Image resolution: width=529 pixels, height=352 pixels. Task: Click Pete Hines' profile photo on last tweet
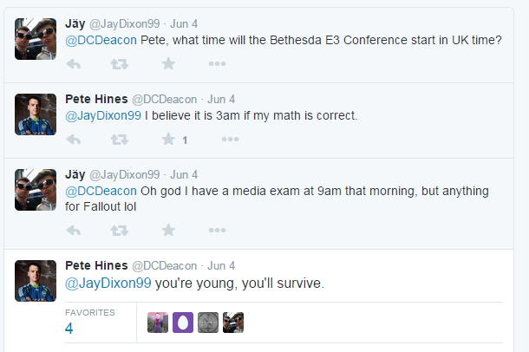36,280
